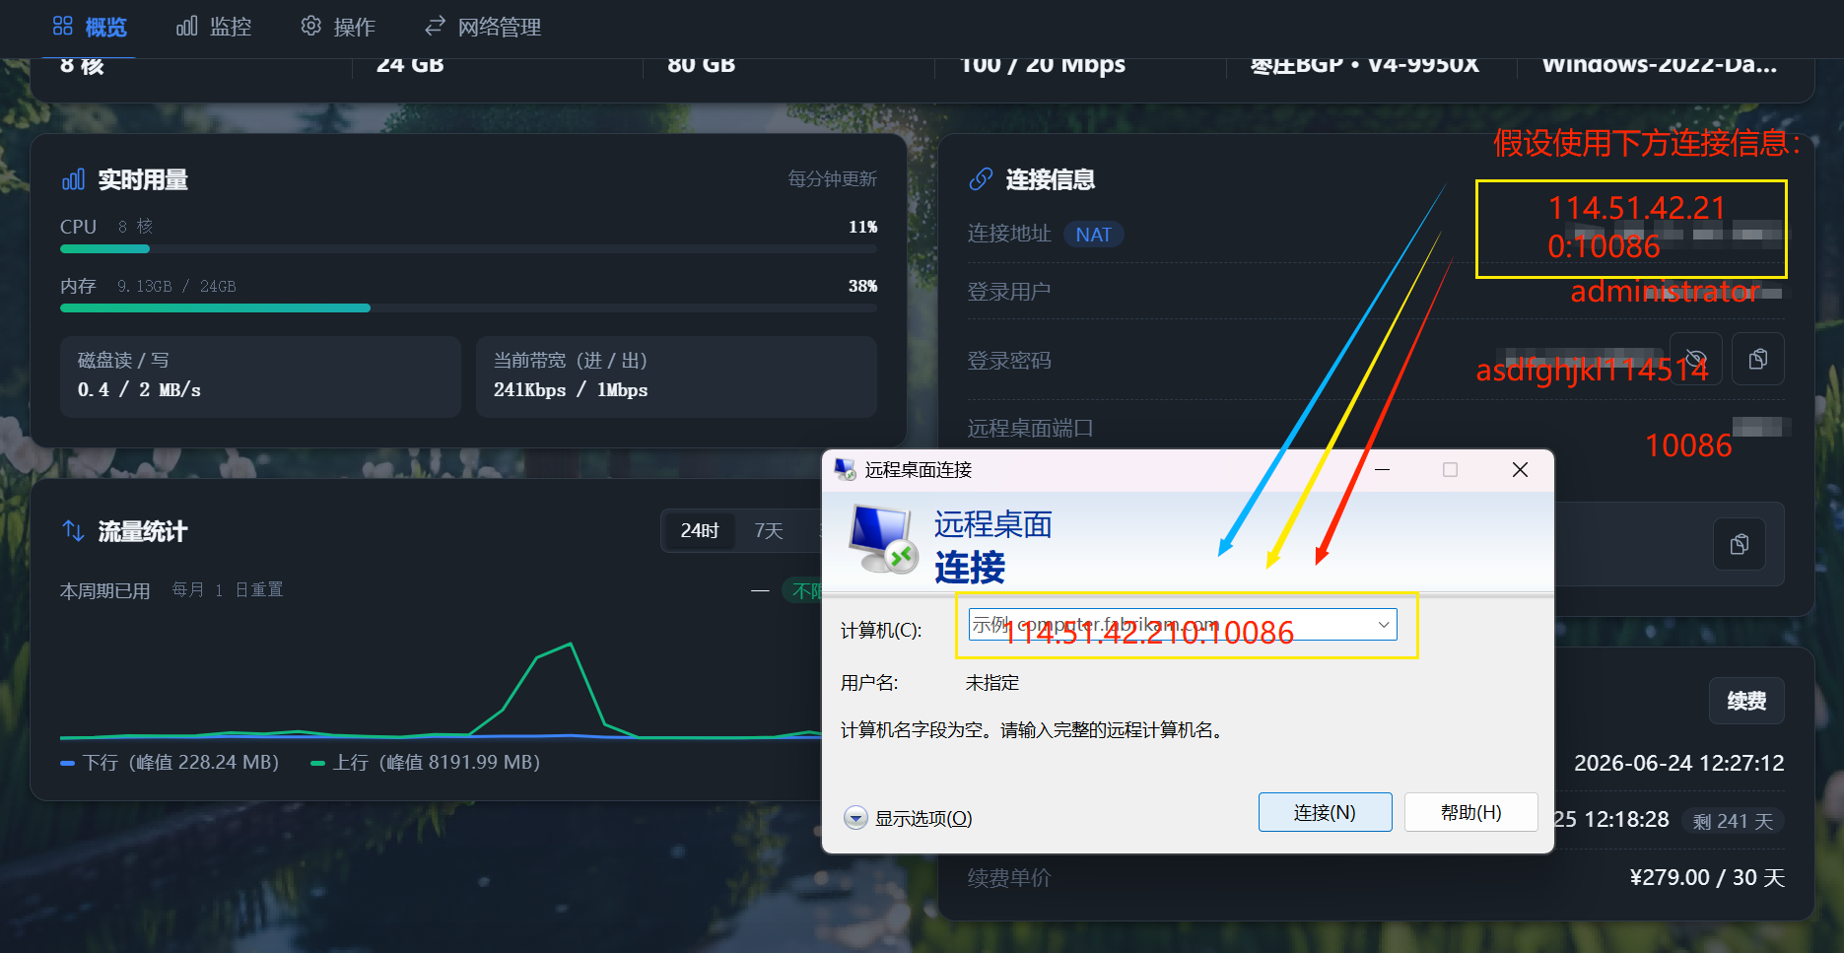Click the 2026-06-24 12:27:12 date value
The width and height of the screenshot is (1844, 953).
coord(1679,763)
